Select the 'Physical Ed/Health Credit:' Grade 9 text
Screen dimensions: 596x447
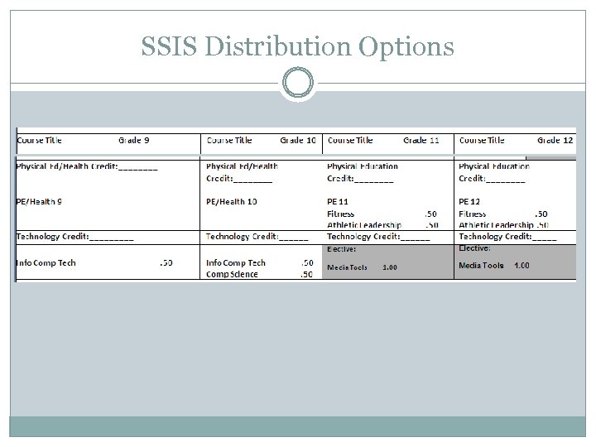[x=67, y=166]
